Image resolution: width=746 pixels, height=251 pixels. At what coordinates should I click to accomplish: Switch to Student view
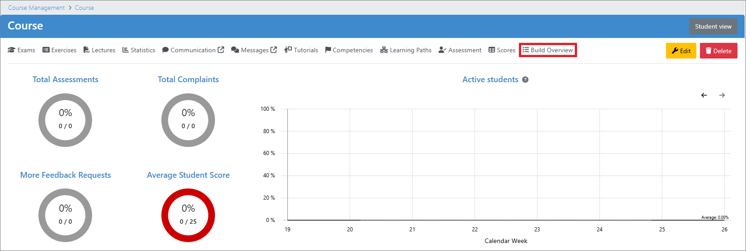coord(713,26)
